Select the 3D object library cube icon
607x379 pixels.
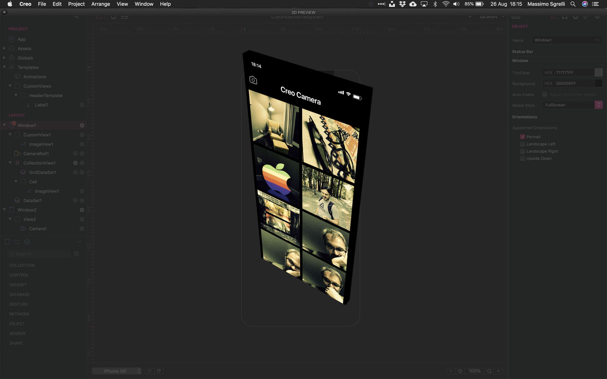click(x=27, y=242)
